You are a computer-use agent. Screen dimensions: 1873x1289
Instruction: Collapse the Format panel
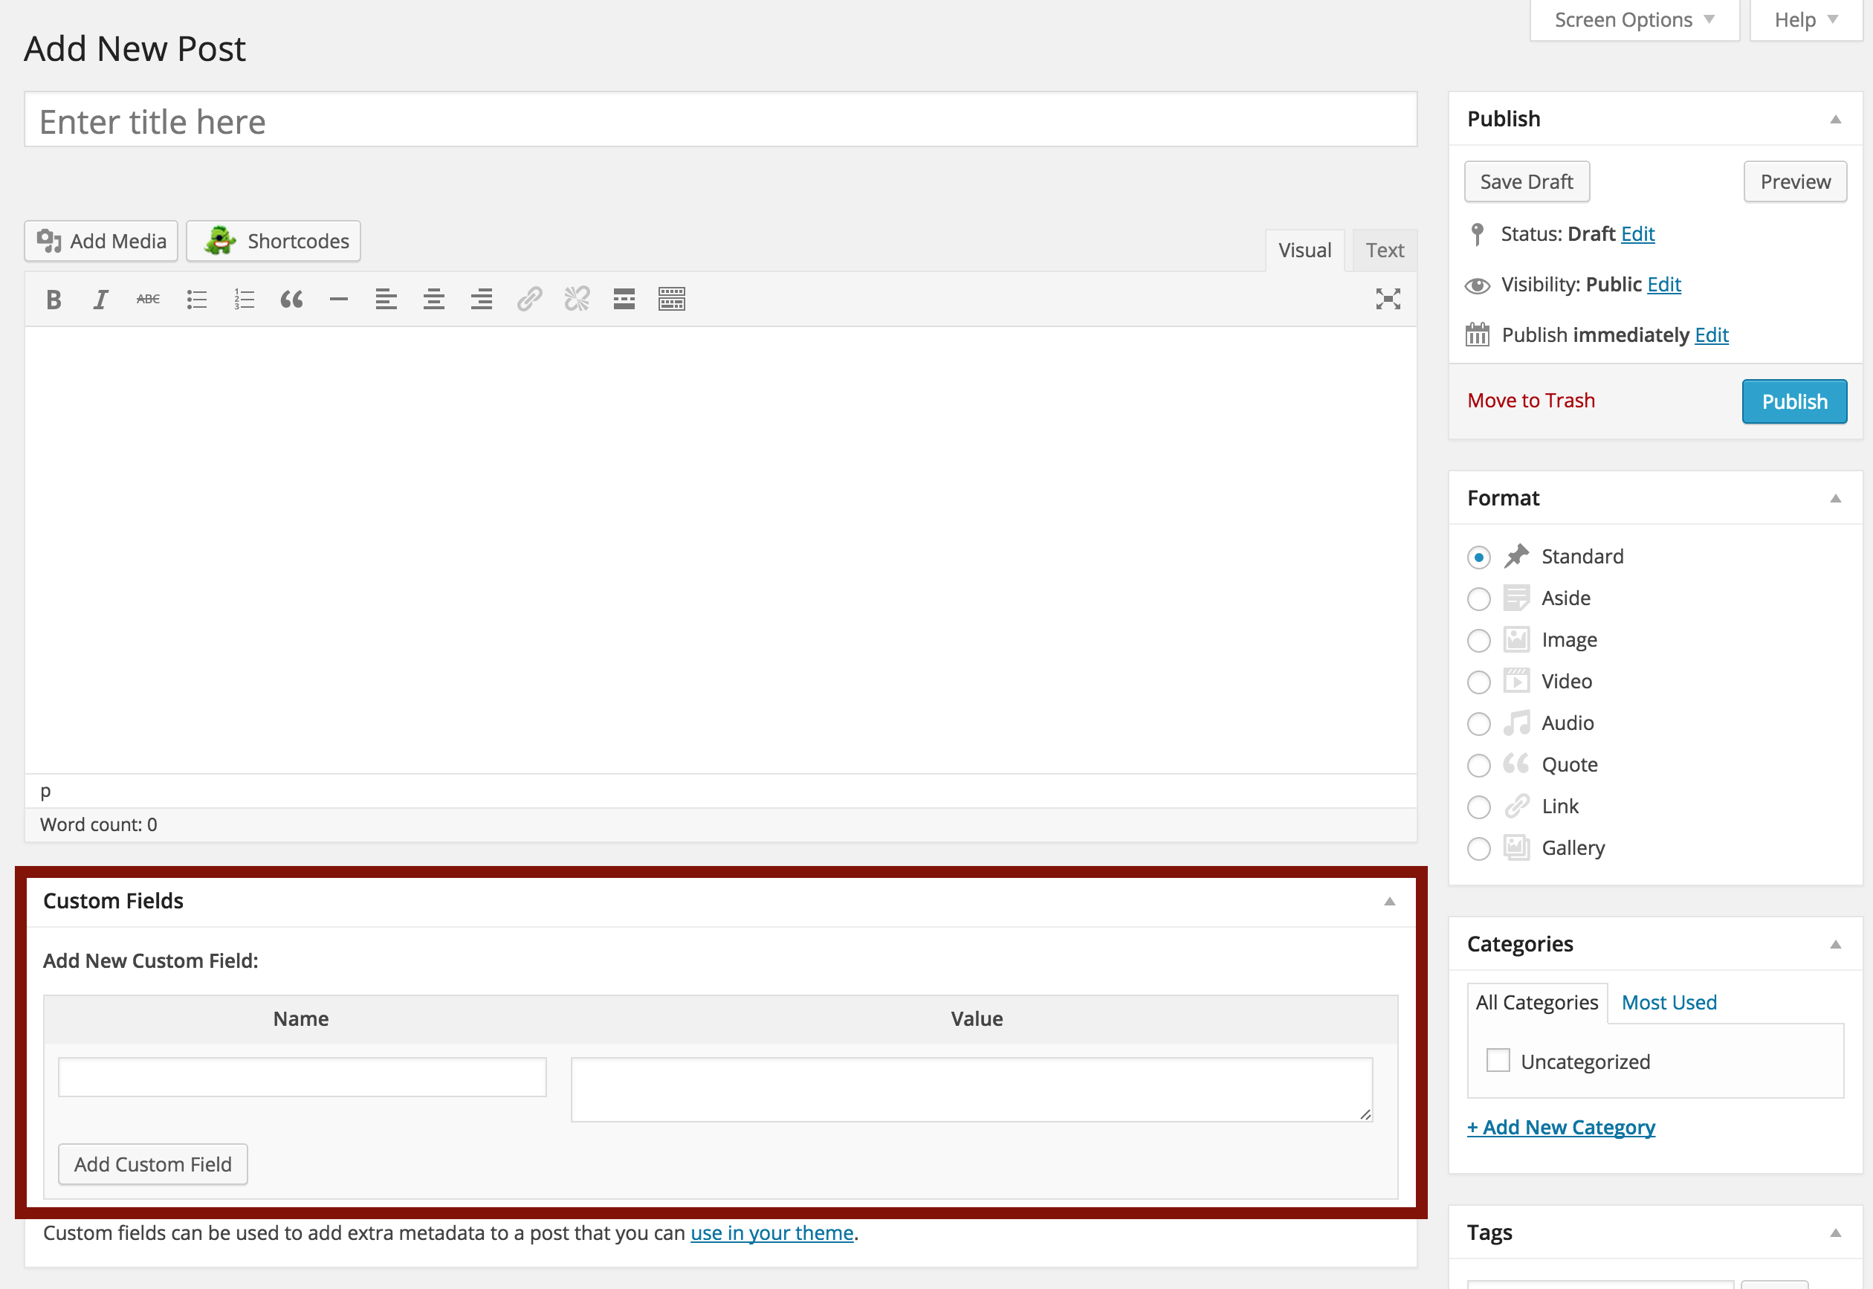pos(1835,498)
